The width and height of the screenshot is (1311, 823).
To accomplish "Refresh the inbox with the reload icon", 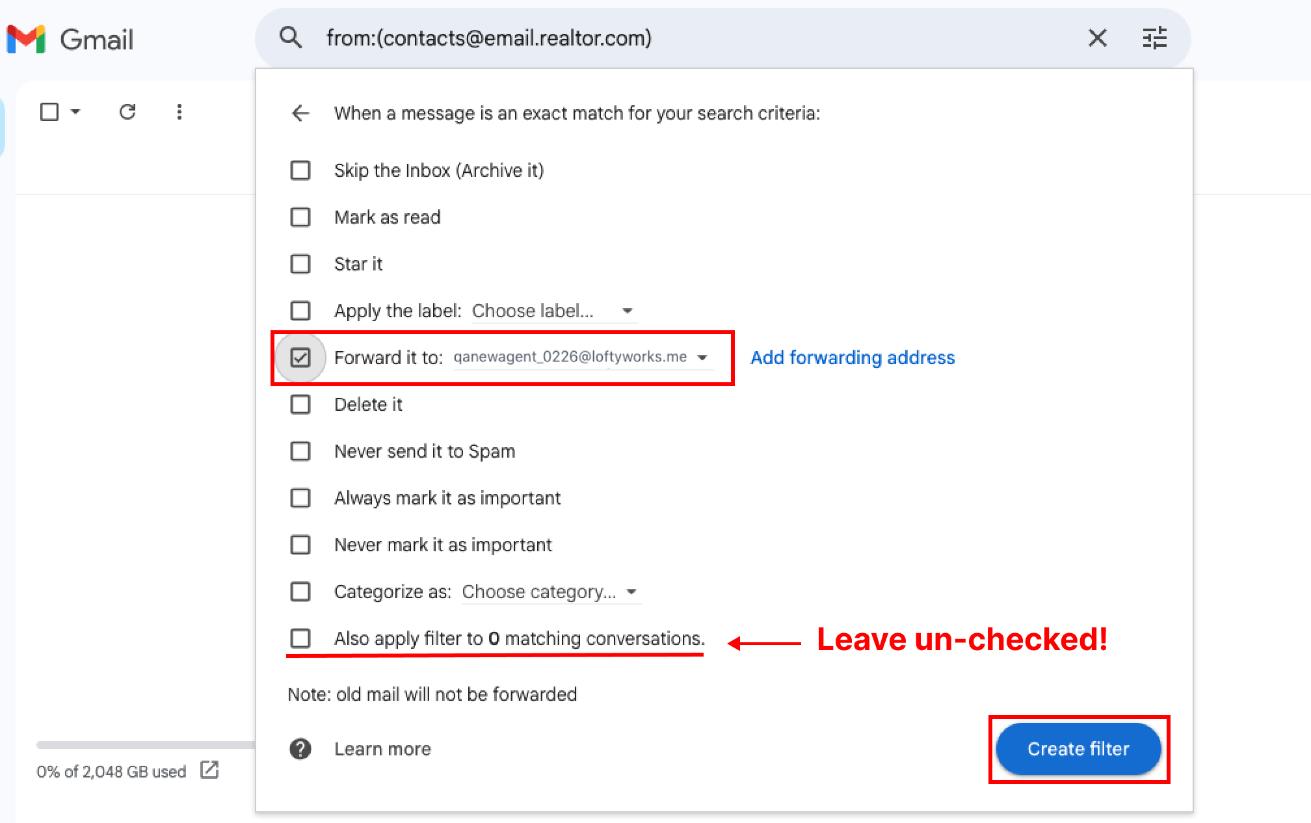I will [127, 112].
